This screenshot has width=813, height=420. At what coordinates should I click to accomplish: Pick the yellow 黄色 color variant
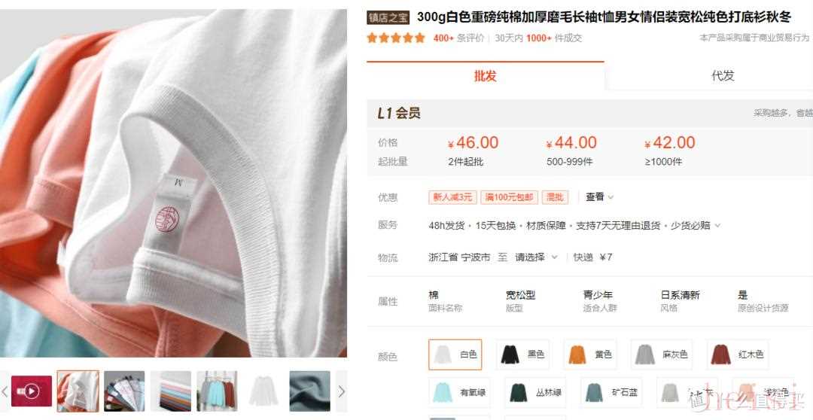[x=590, y=355]
